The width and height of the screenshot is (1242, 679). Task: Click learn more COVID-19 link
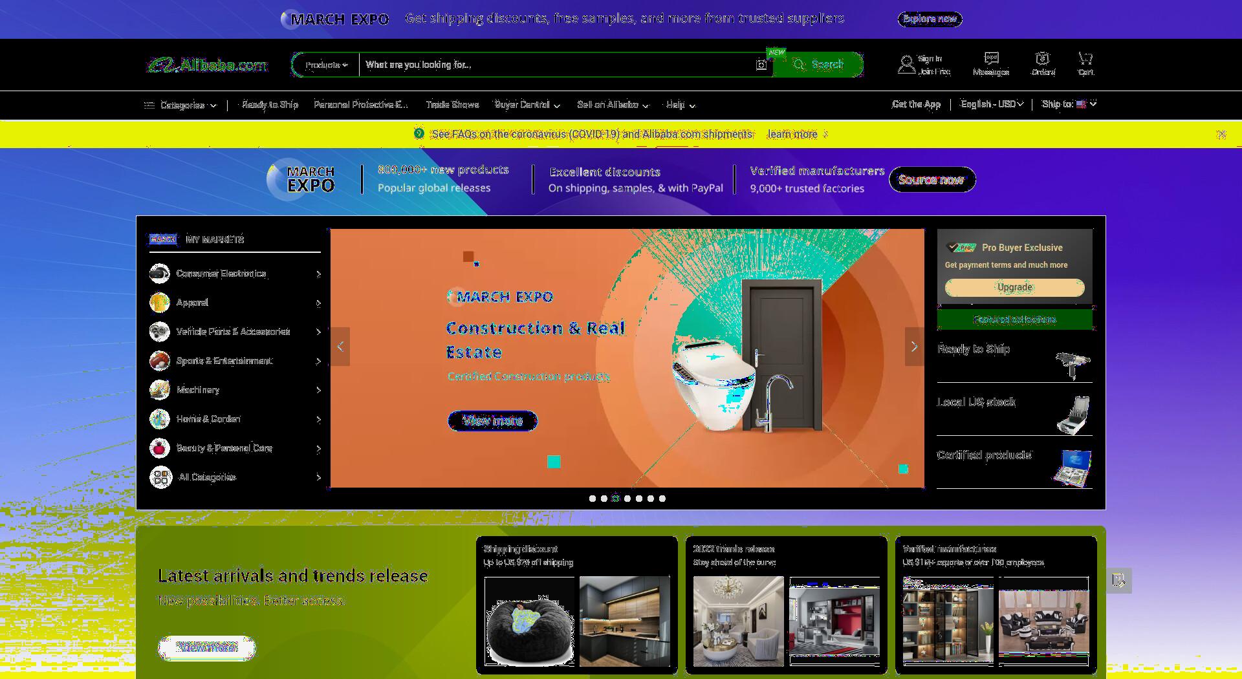(792, 135)
